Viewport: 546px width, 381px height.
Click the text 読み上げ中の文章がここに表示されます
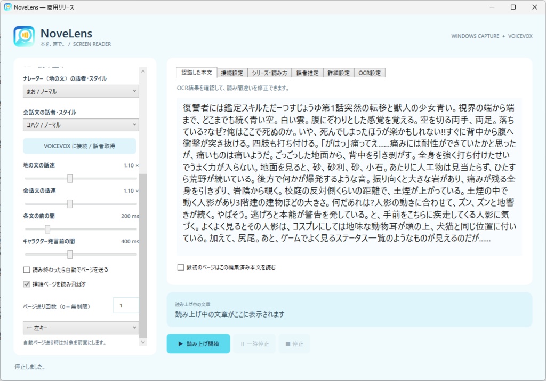click(x=230, y=314)
